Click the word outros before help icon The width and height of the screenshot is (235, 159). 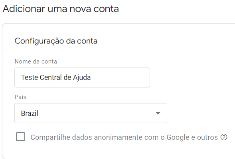pos(207,137)
